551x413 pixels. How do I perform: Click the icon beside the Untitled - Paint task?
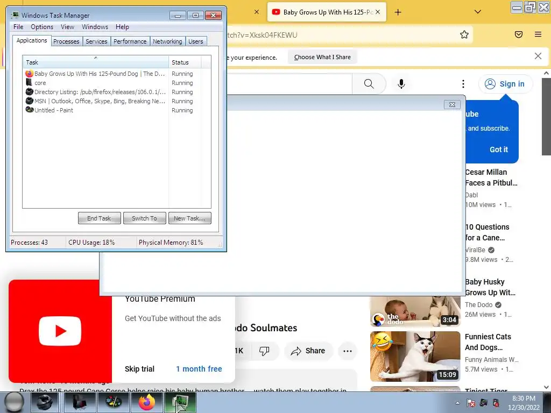point(29,110)
